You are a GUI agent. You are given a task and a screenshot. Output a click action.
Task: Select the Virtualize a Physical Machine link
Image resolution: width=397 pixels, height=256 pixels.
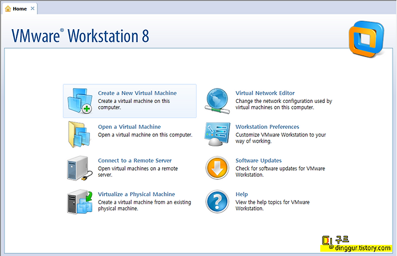137,194
